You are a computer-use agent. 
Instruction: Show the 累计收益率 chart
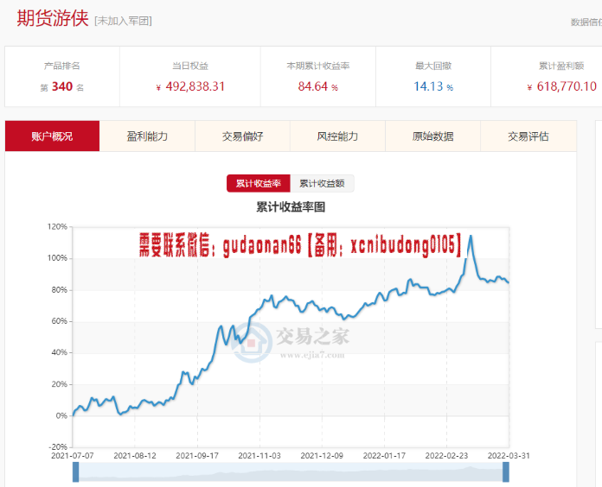(259, 184)
